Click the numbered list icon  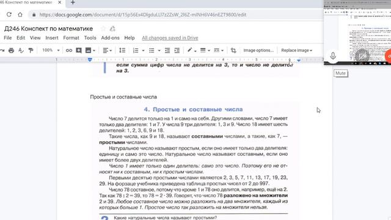tap(136, 50)
